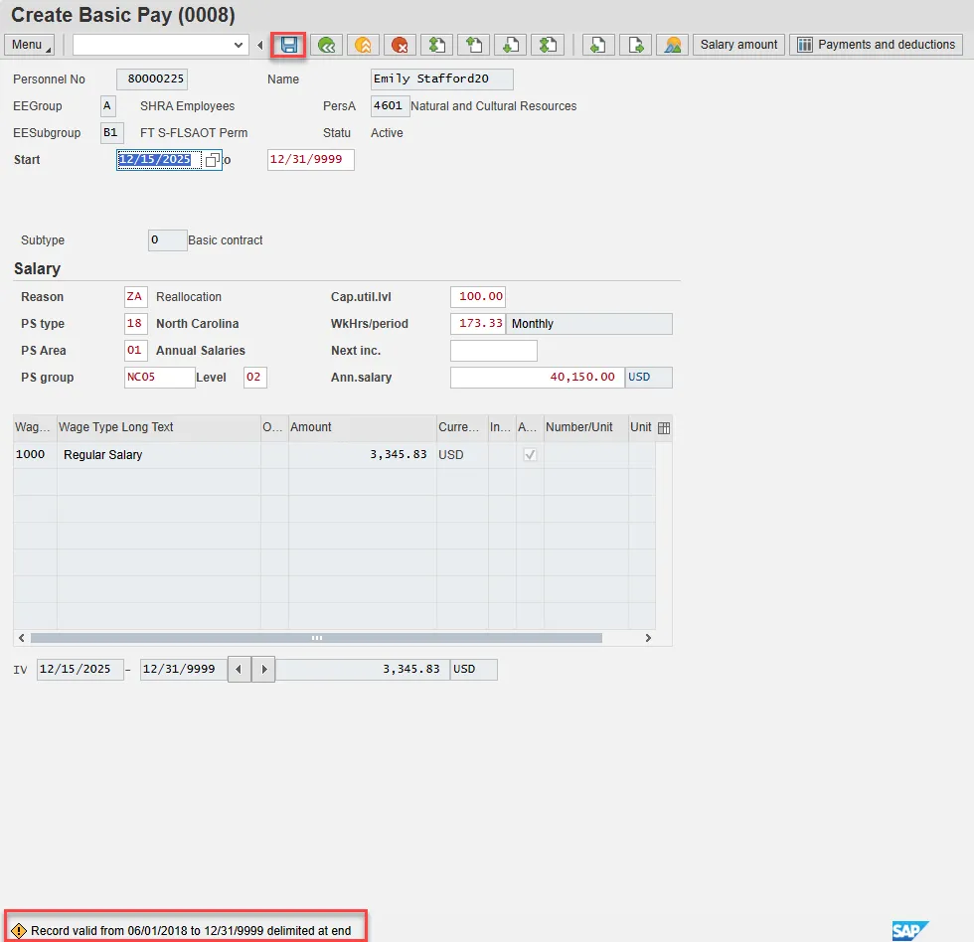
Task: Click the Unit column header
Action: pos(641,427)
